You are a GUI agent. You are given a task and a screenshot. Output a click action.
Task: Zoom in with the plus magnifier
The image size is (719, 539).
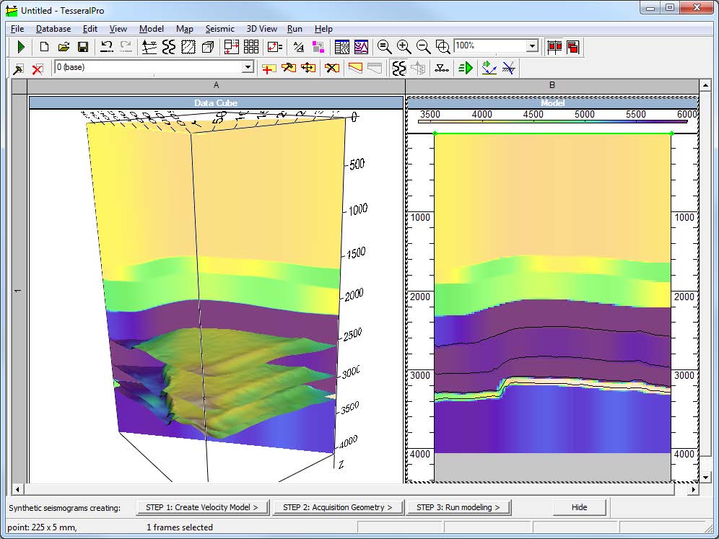tap(404, 47)
